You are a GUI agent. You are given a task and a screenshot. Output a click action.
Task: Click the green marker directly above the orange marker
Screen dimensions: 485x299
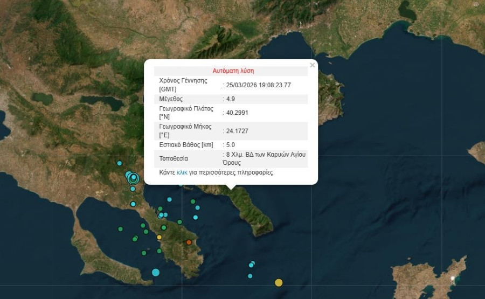[179, 221]
